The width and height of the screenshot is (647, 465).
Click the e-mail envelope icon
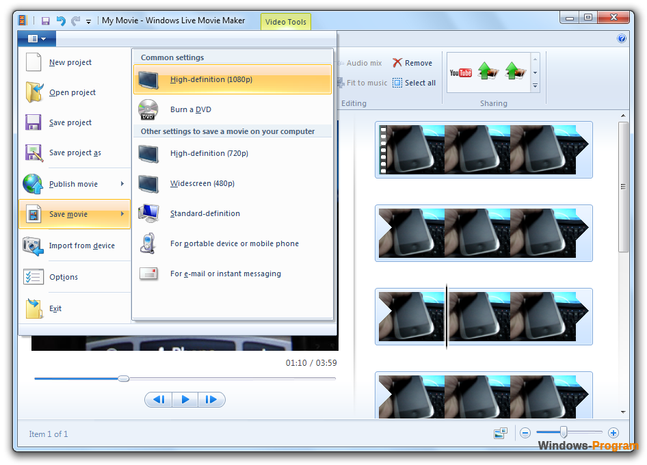tap(148, 274)
